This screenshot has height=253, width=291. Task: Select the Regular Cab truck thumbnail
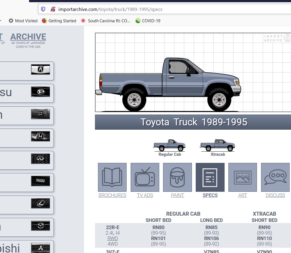[x=169, y=145]
